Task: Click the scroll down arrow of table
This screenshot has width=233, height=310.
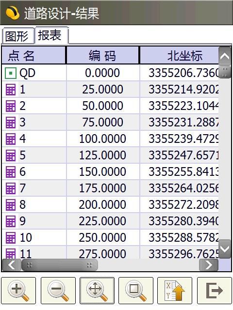Action: tap(225, 249)
